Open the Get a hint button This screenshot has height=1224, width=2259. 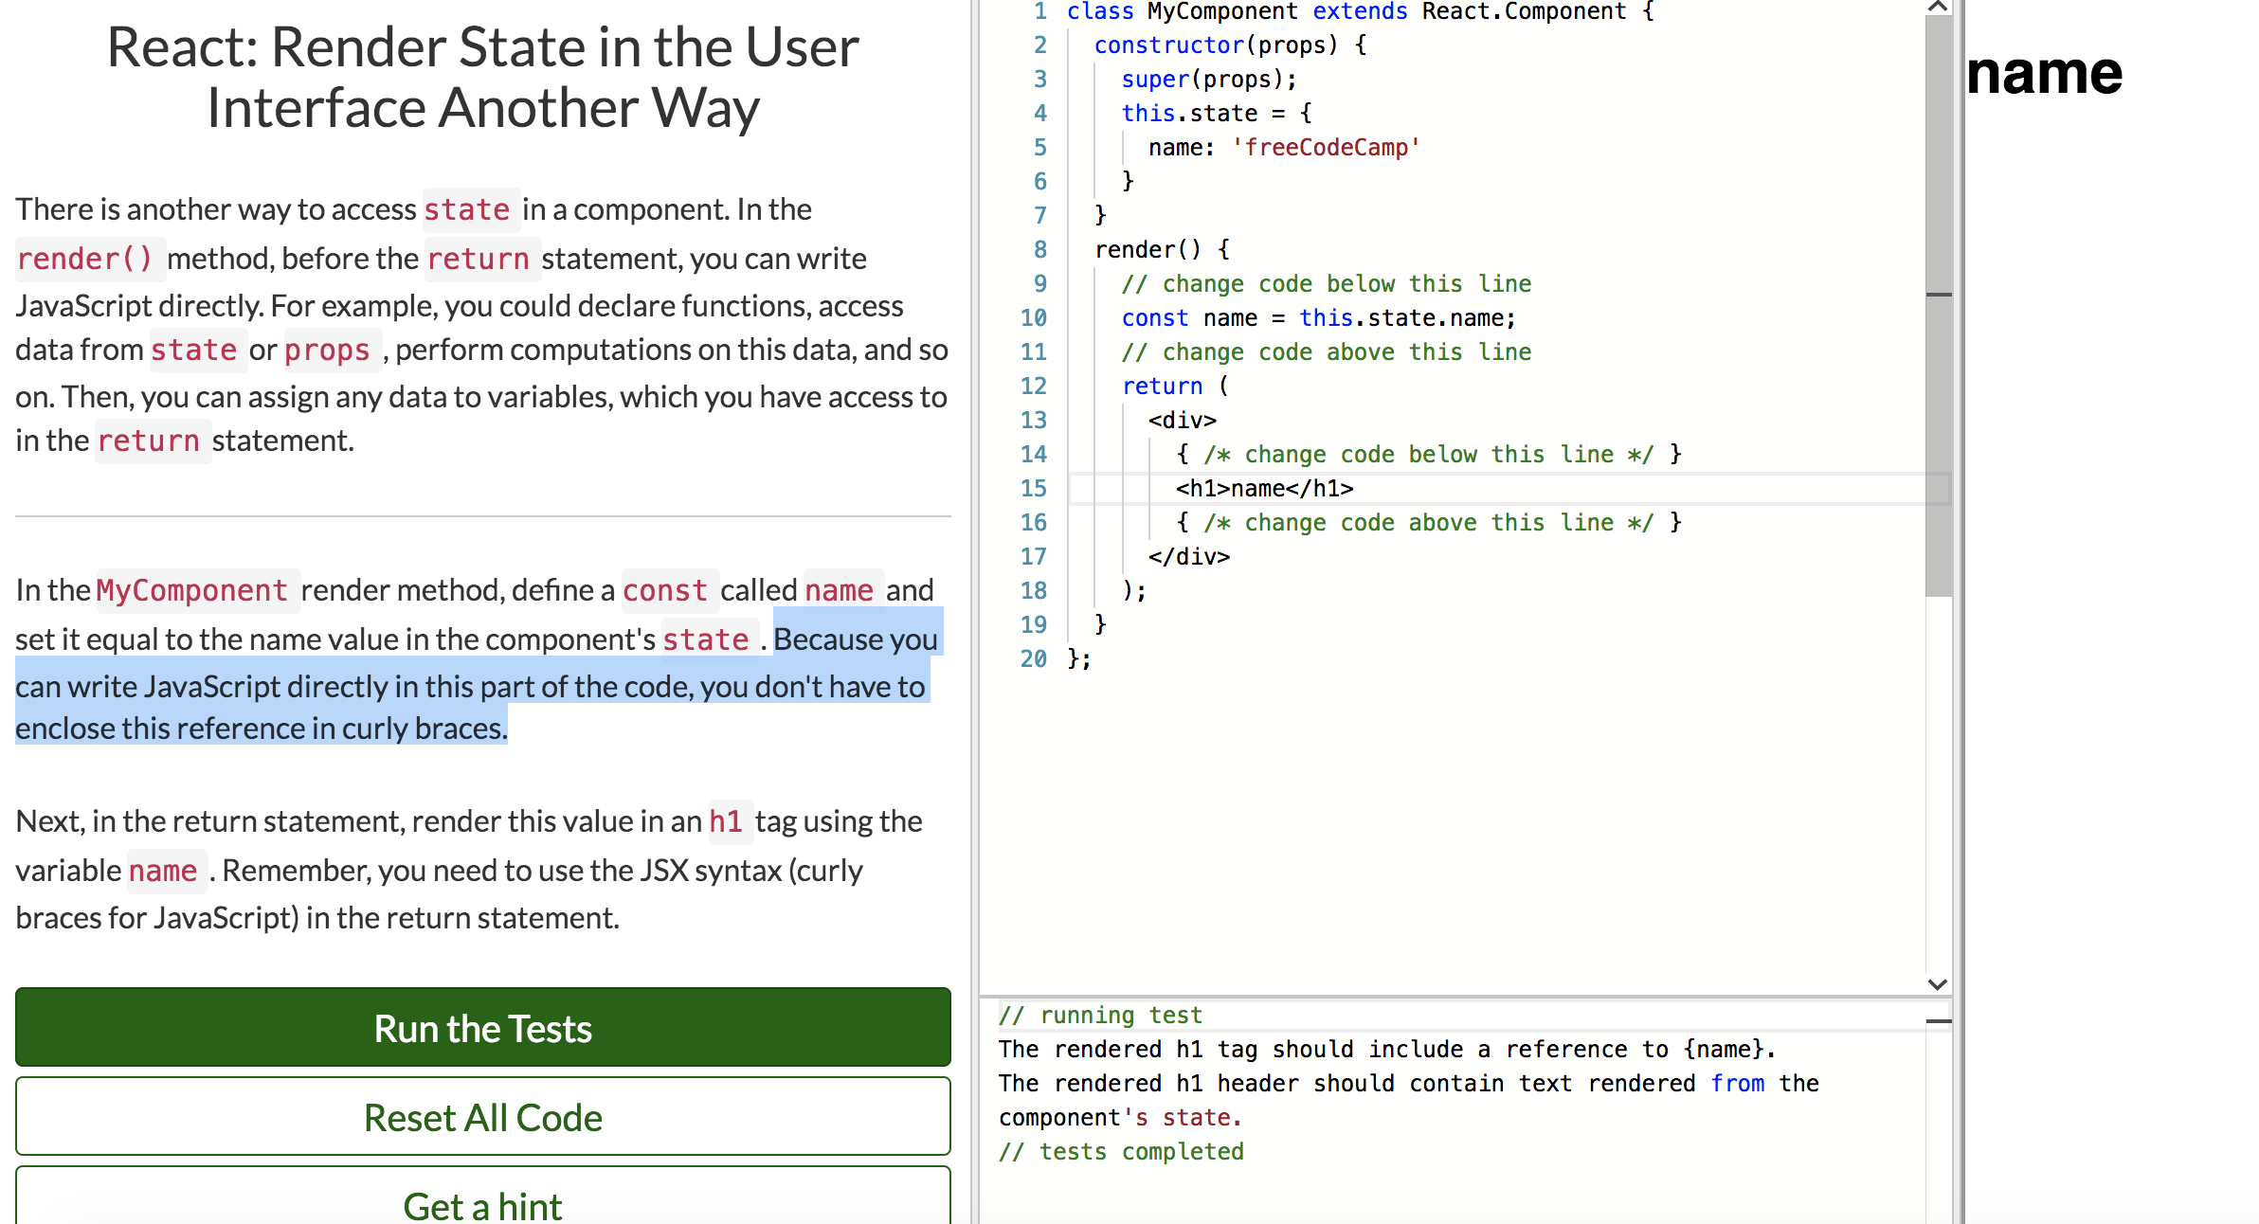point(482,1203)
